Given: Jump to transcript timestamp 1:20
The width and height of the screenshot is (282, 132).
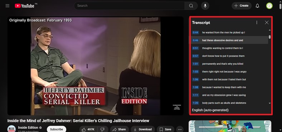Looking at the screenshot, I should [195, 103].
